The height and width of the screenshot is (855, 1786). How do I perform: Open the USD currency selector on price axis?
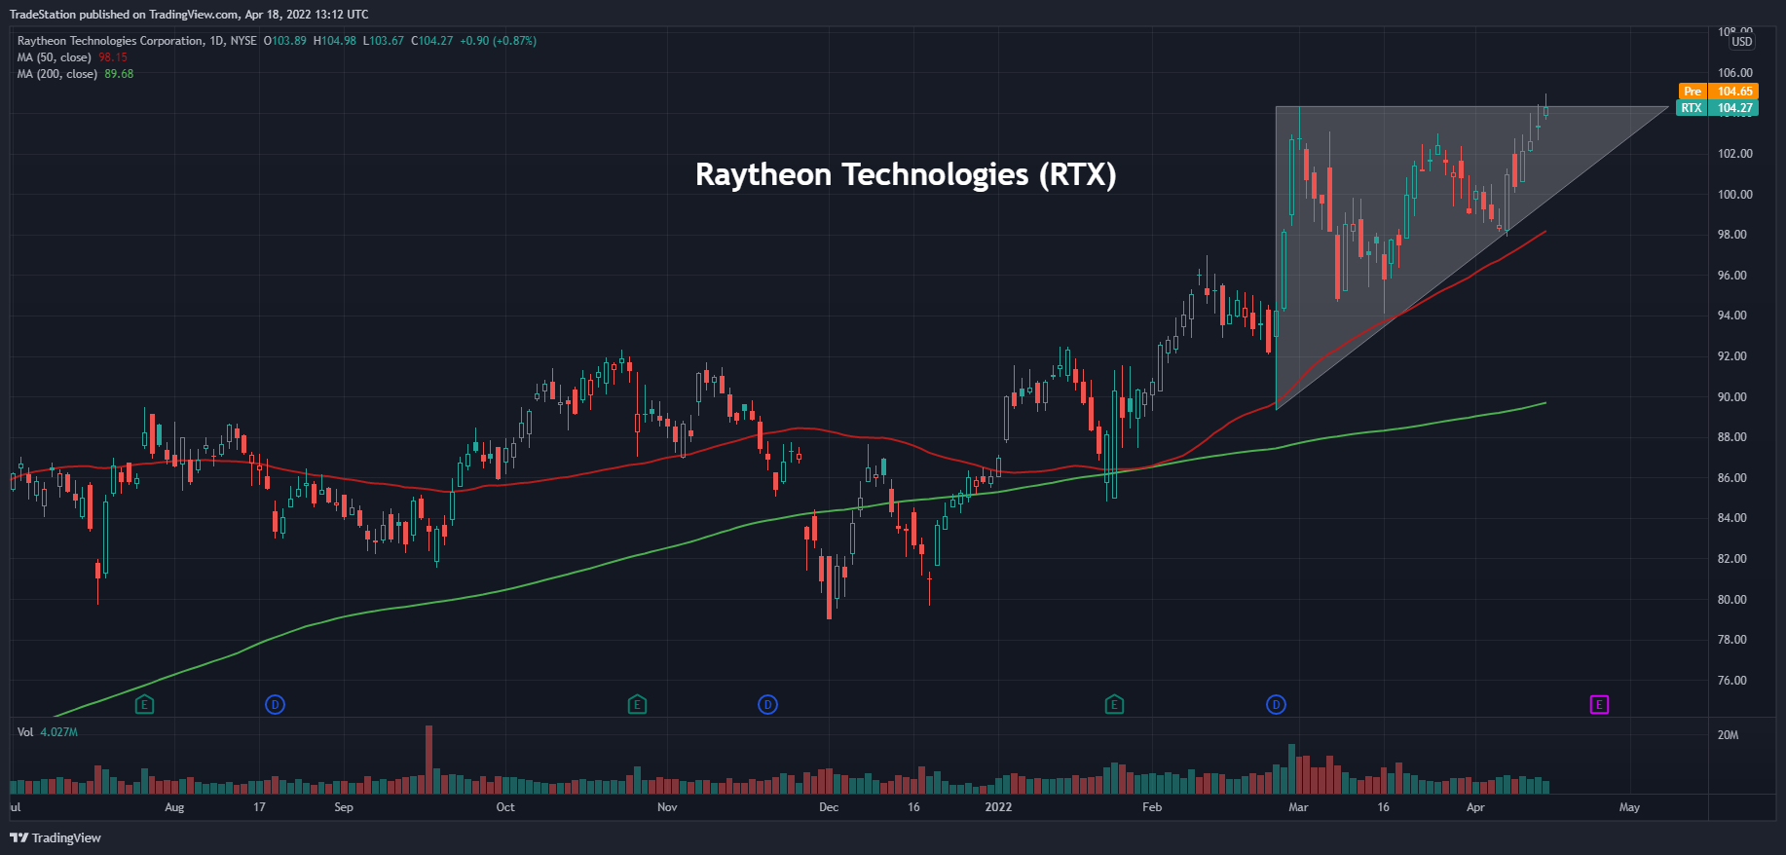click(x=1742, y=42)
